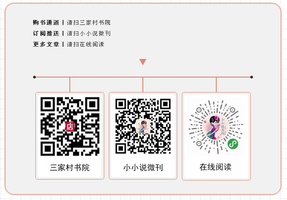Viewport: 287px width, 200px height.
Task: Click the 小小说微刊 QR code
Action: point(143,126)
